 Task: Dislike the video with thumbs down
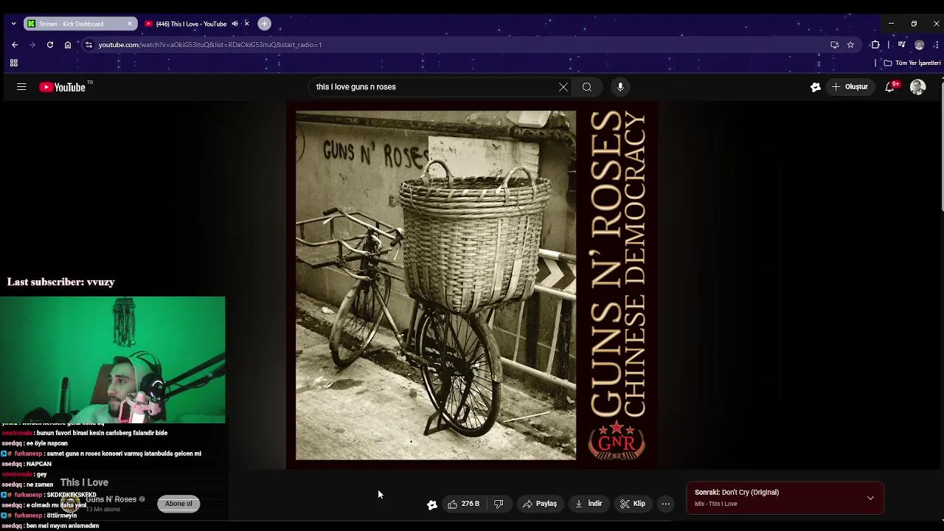tap(499, 504)
